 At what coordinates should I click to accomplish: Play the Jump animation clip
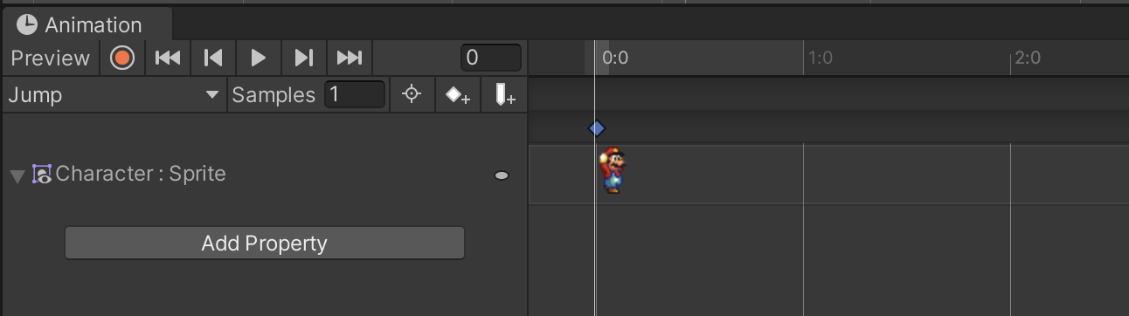point(258,58)
